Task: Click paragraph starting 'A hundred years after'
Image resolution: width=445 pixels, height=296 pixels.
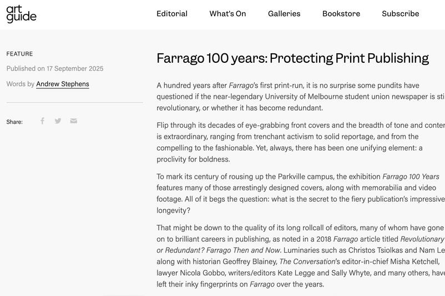Action: (x=301, y=97)
